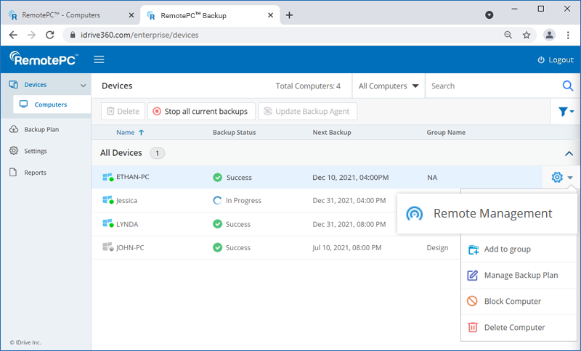Bookmark this page with star icon
Screen dimensions: 581x351
527,34
